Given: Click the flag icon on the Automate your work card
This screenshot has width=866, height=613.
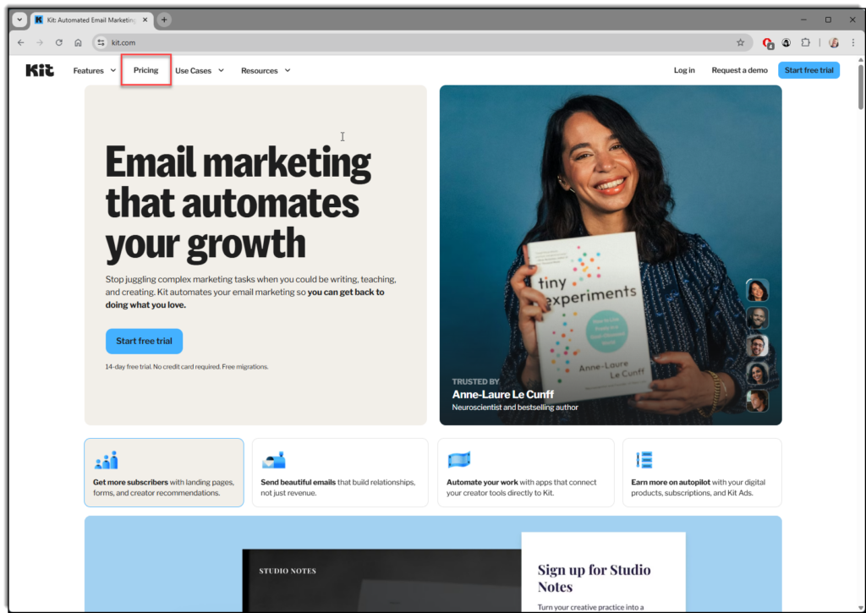Looking at the screenshot, I should (x=458, y=459).
